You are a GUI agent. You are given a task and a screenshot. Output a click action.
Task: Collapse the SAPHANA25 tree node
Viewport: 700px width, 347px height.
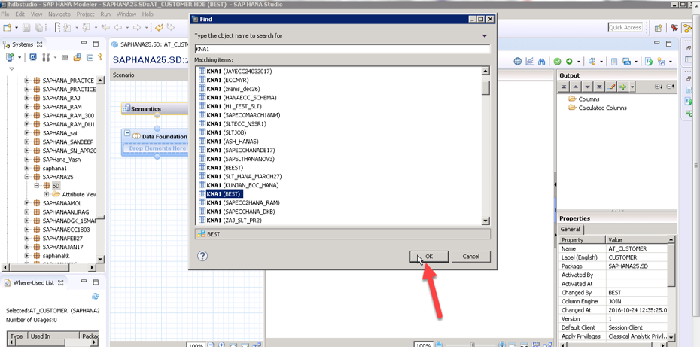[27, 177]
